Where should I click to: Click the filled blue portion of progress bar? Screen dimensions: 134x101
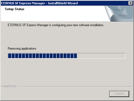[43, 56]
